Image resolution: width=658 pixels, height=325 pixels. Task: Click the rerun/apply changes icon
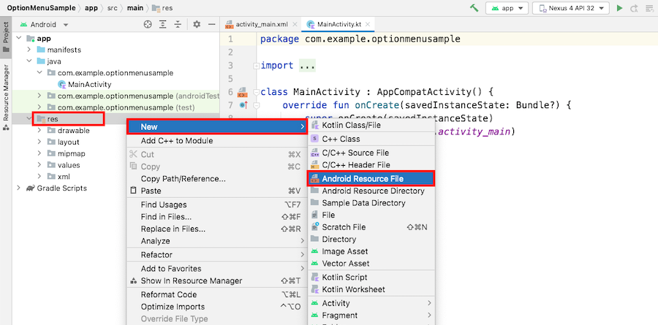tap(634, 8)
